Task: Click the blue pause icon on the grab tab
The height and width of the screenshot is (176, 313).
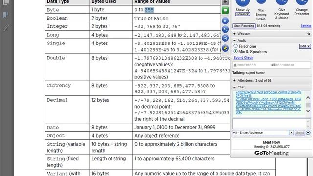Action: 225,21
